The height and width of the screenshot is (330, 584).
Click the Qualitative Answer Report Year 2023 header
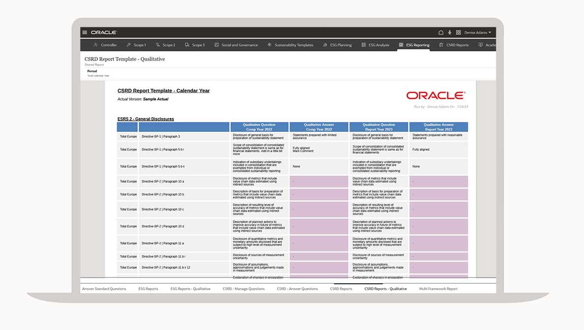pyautogui.click(x=438, y=127)
